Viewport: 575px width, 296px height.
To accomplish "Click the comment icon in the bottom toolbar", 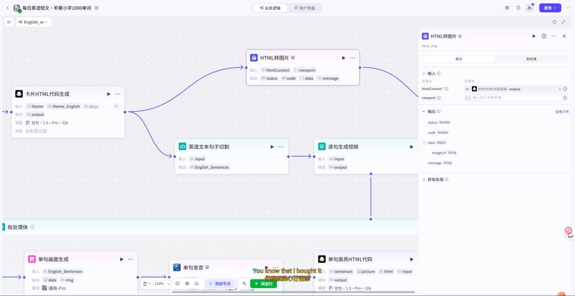I will coord(177,284).
